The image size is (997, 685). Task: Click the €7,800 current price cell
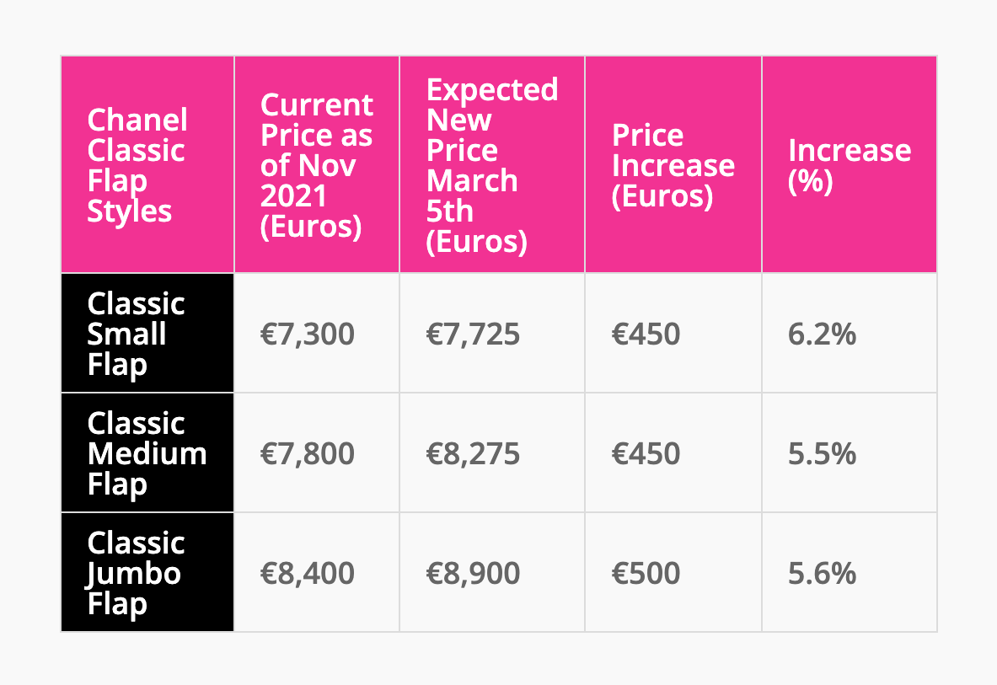pyautogui.click(x=307, y=454)
